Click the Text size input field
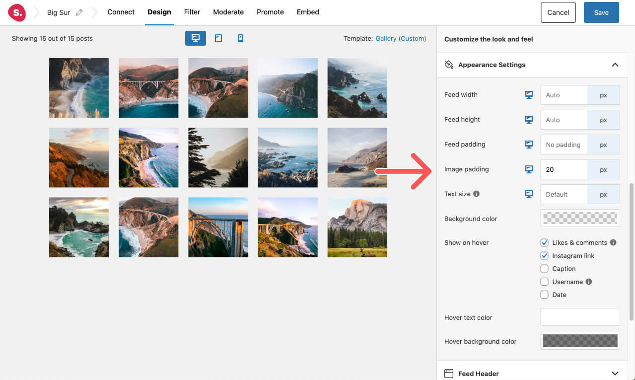 [x=564, y=194]
